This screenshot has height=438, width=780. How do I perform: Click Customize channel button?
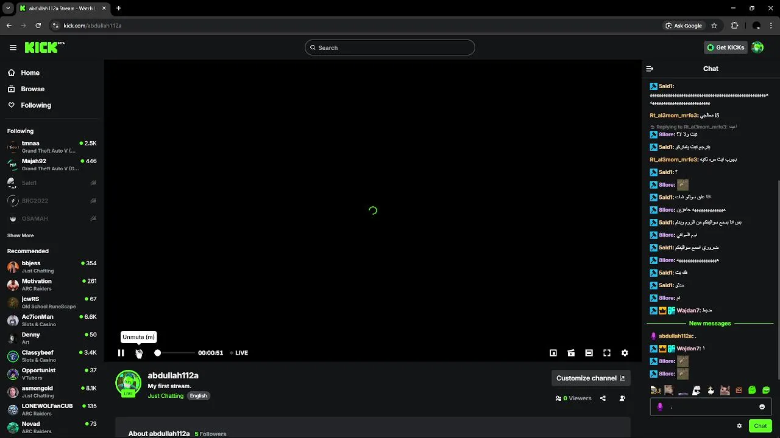(590, 378)
